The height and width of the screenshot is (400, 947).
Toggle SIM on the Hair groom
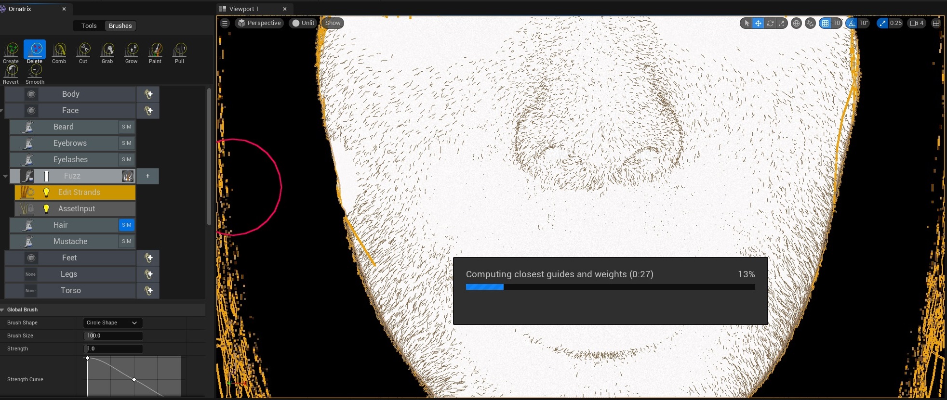[x=126, y=225]
